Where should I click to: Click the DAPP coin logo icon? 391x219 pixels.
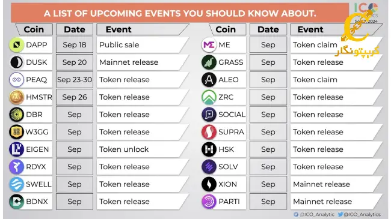tap(16, 45)
